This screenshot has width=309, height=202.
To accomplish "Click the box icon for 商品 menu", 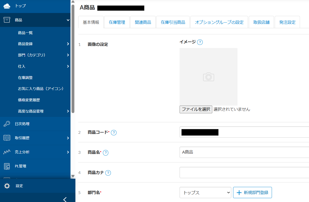I will coord(7,20).
